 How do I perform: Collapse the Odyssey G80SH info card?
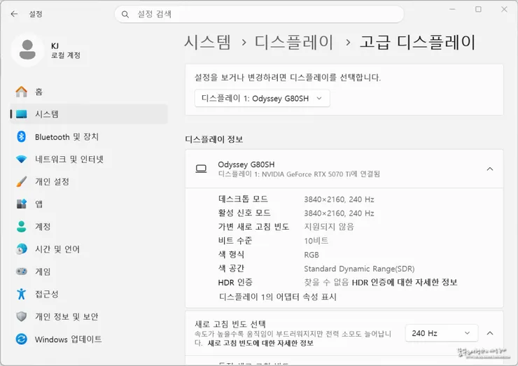[490, 169]
